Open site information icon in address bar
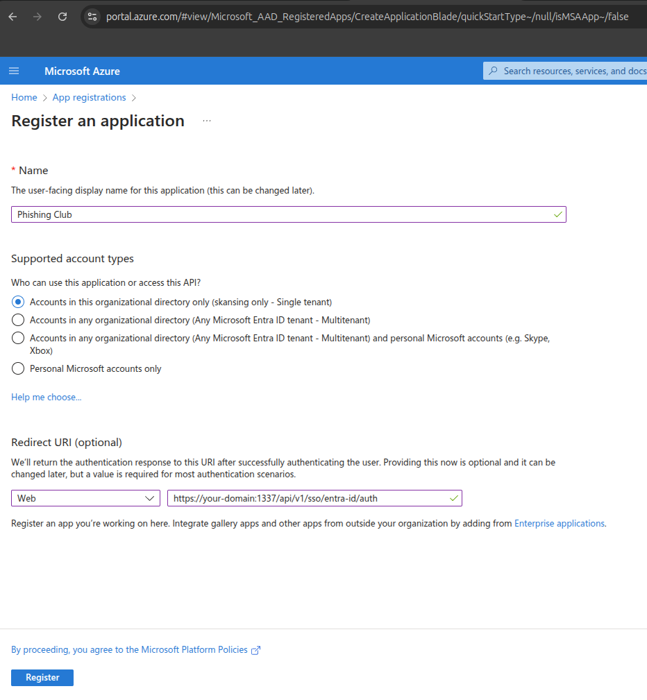647x700 pixels. (x=92, y=17)
